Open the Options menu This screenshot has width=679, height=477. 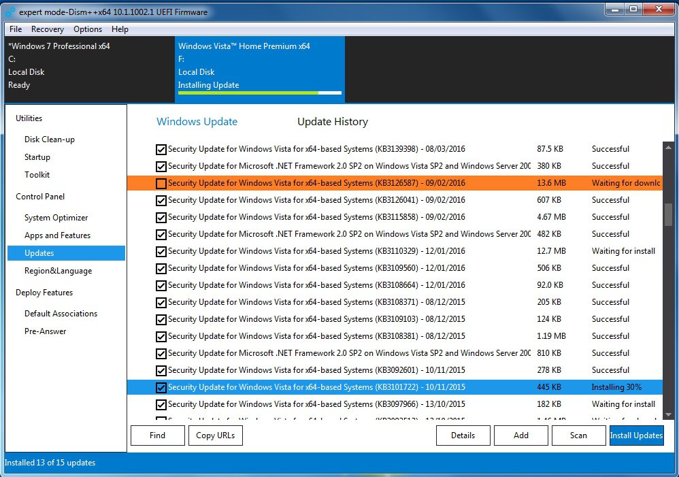88,29
